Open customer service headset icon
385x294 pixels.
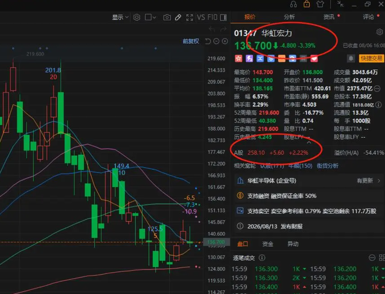tap(294, 4)
